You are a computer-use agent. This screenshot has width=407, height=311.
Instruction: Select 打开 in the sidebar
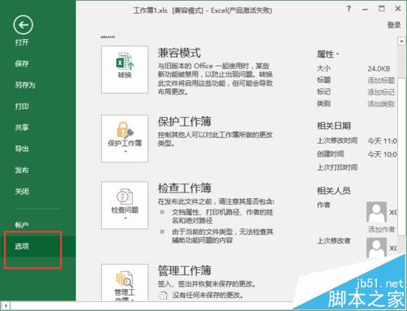click(x=22, y=42)
